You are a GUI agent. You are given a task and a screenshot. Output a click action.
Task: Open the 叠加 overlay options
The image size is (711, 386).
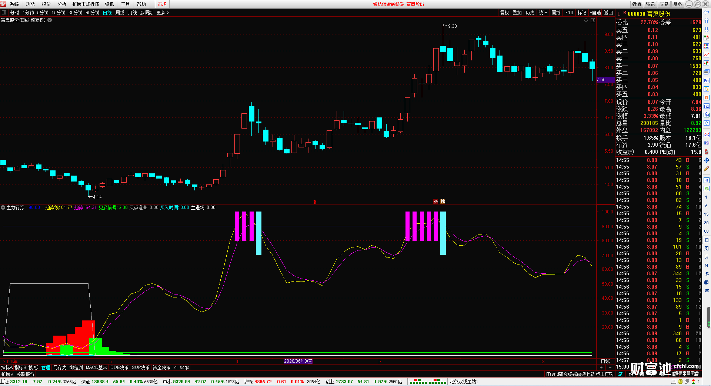click(517, 13)
